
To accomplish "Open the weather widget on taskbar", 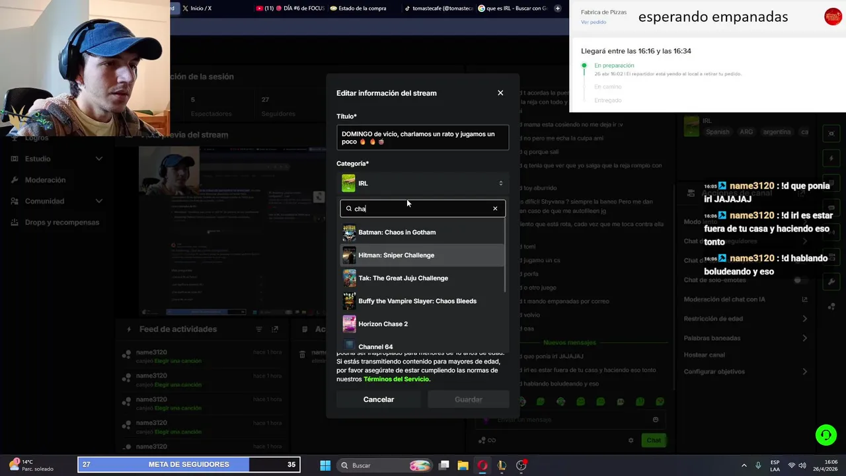I will [x=31, y=465].
